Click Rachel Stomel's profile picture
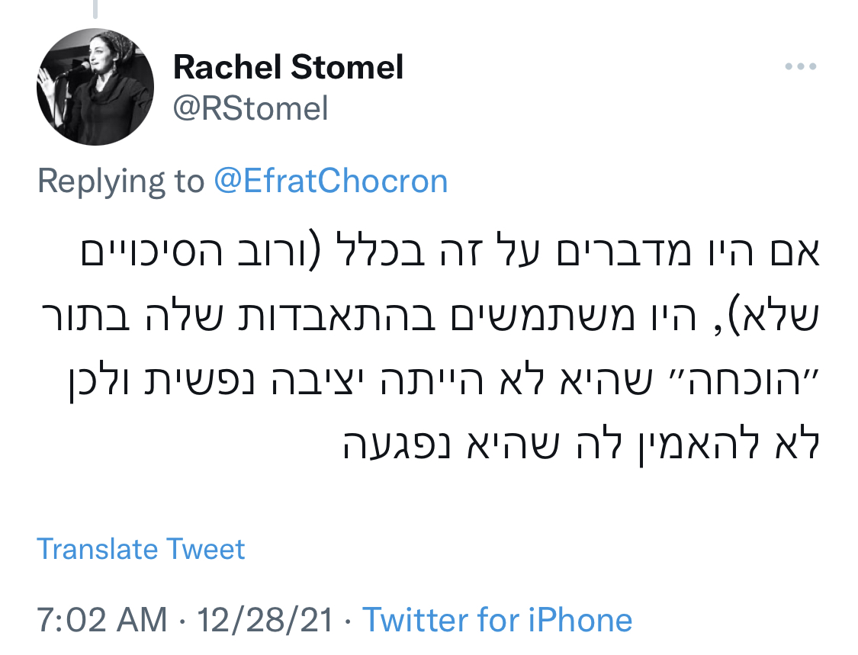 (95, 88)
